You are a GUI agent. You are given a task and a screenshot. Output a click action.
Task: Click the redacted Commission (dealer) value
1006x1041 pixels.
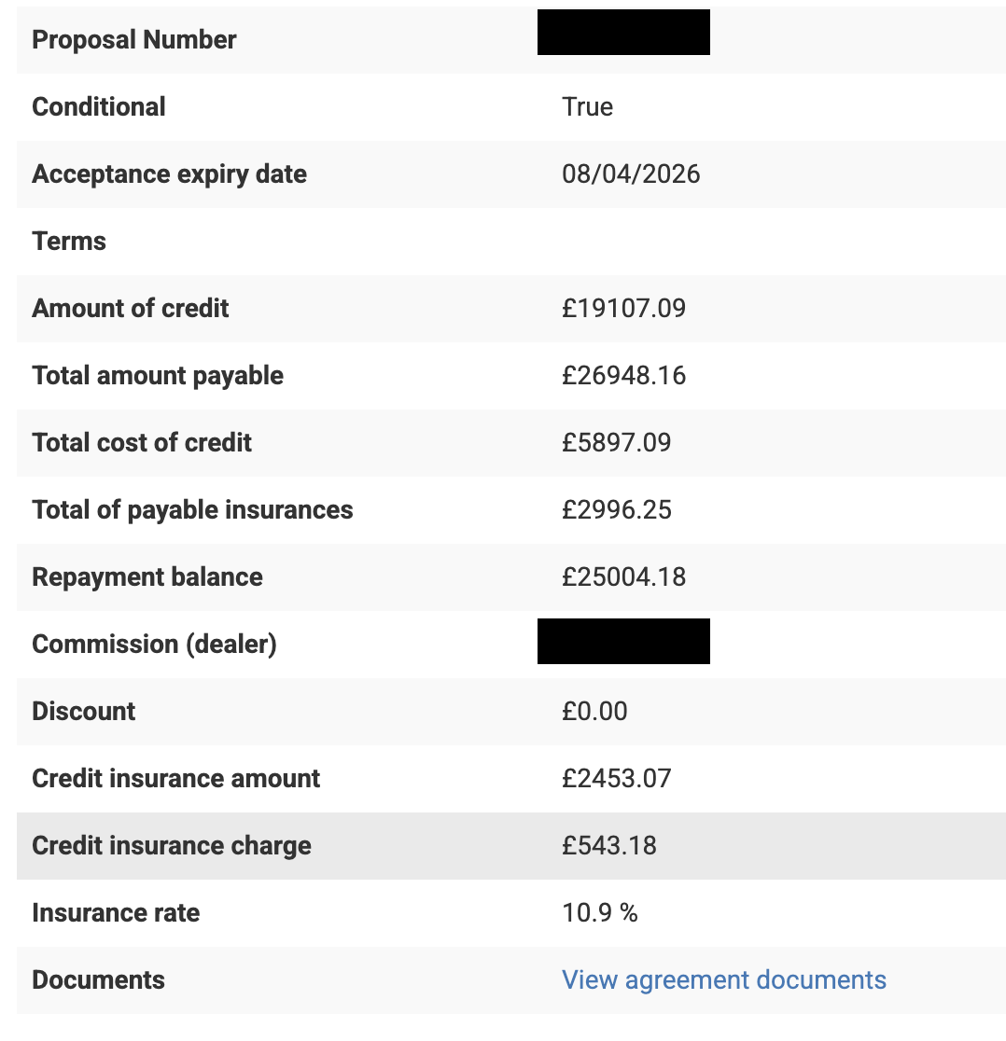click(x=622, y=641)
